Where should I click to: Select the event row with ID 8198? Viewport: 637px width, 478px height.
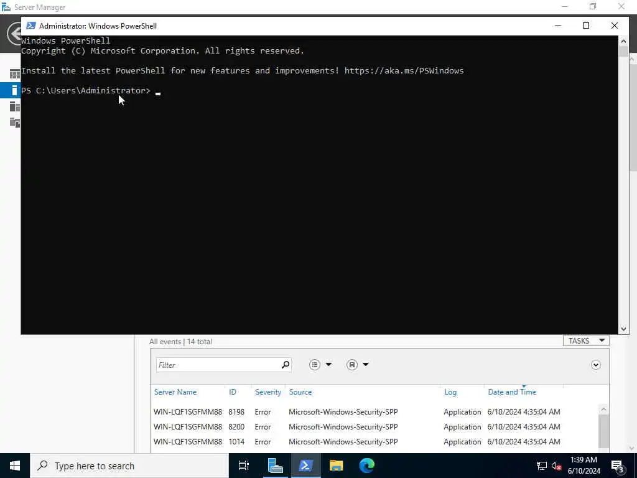pos(374,412)
